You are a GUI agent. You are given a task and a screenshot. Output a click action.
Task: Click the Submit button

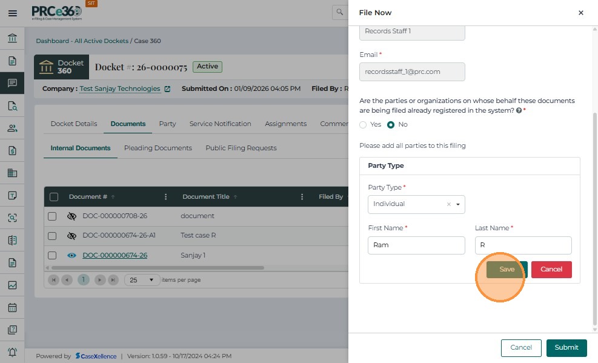[x=566, y=347]
